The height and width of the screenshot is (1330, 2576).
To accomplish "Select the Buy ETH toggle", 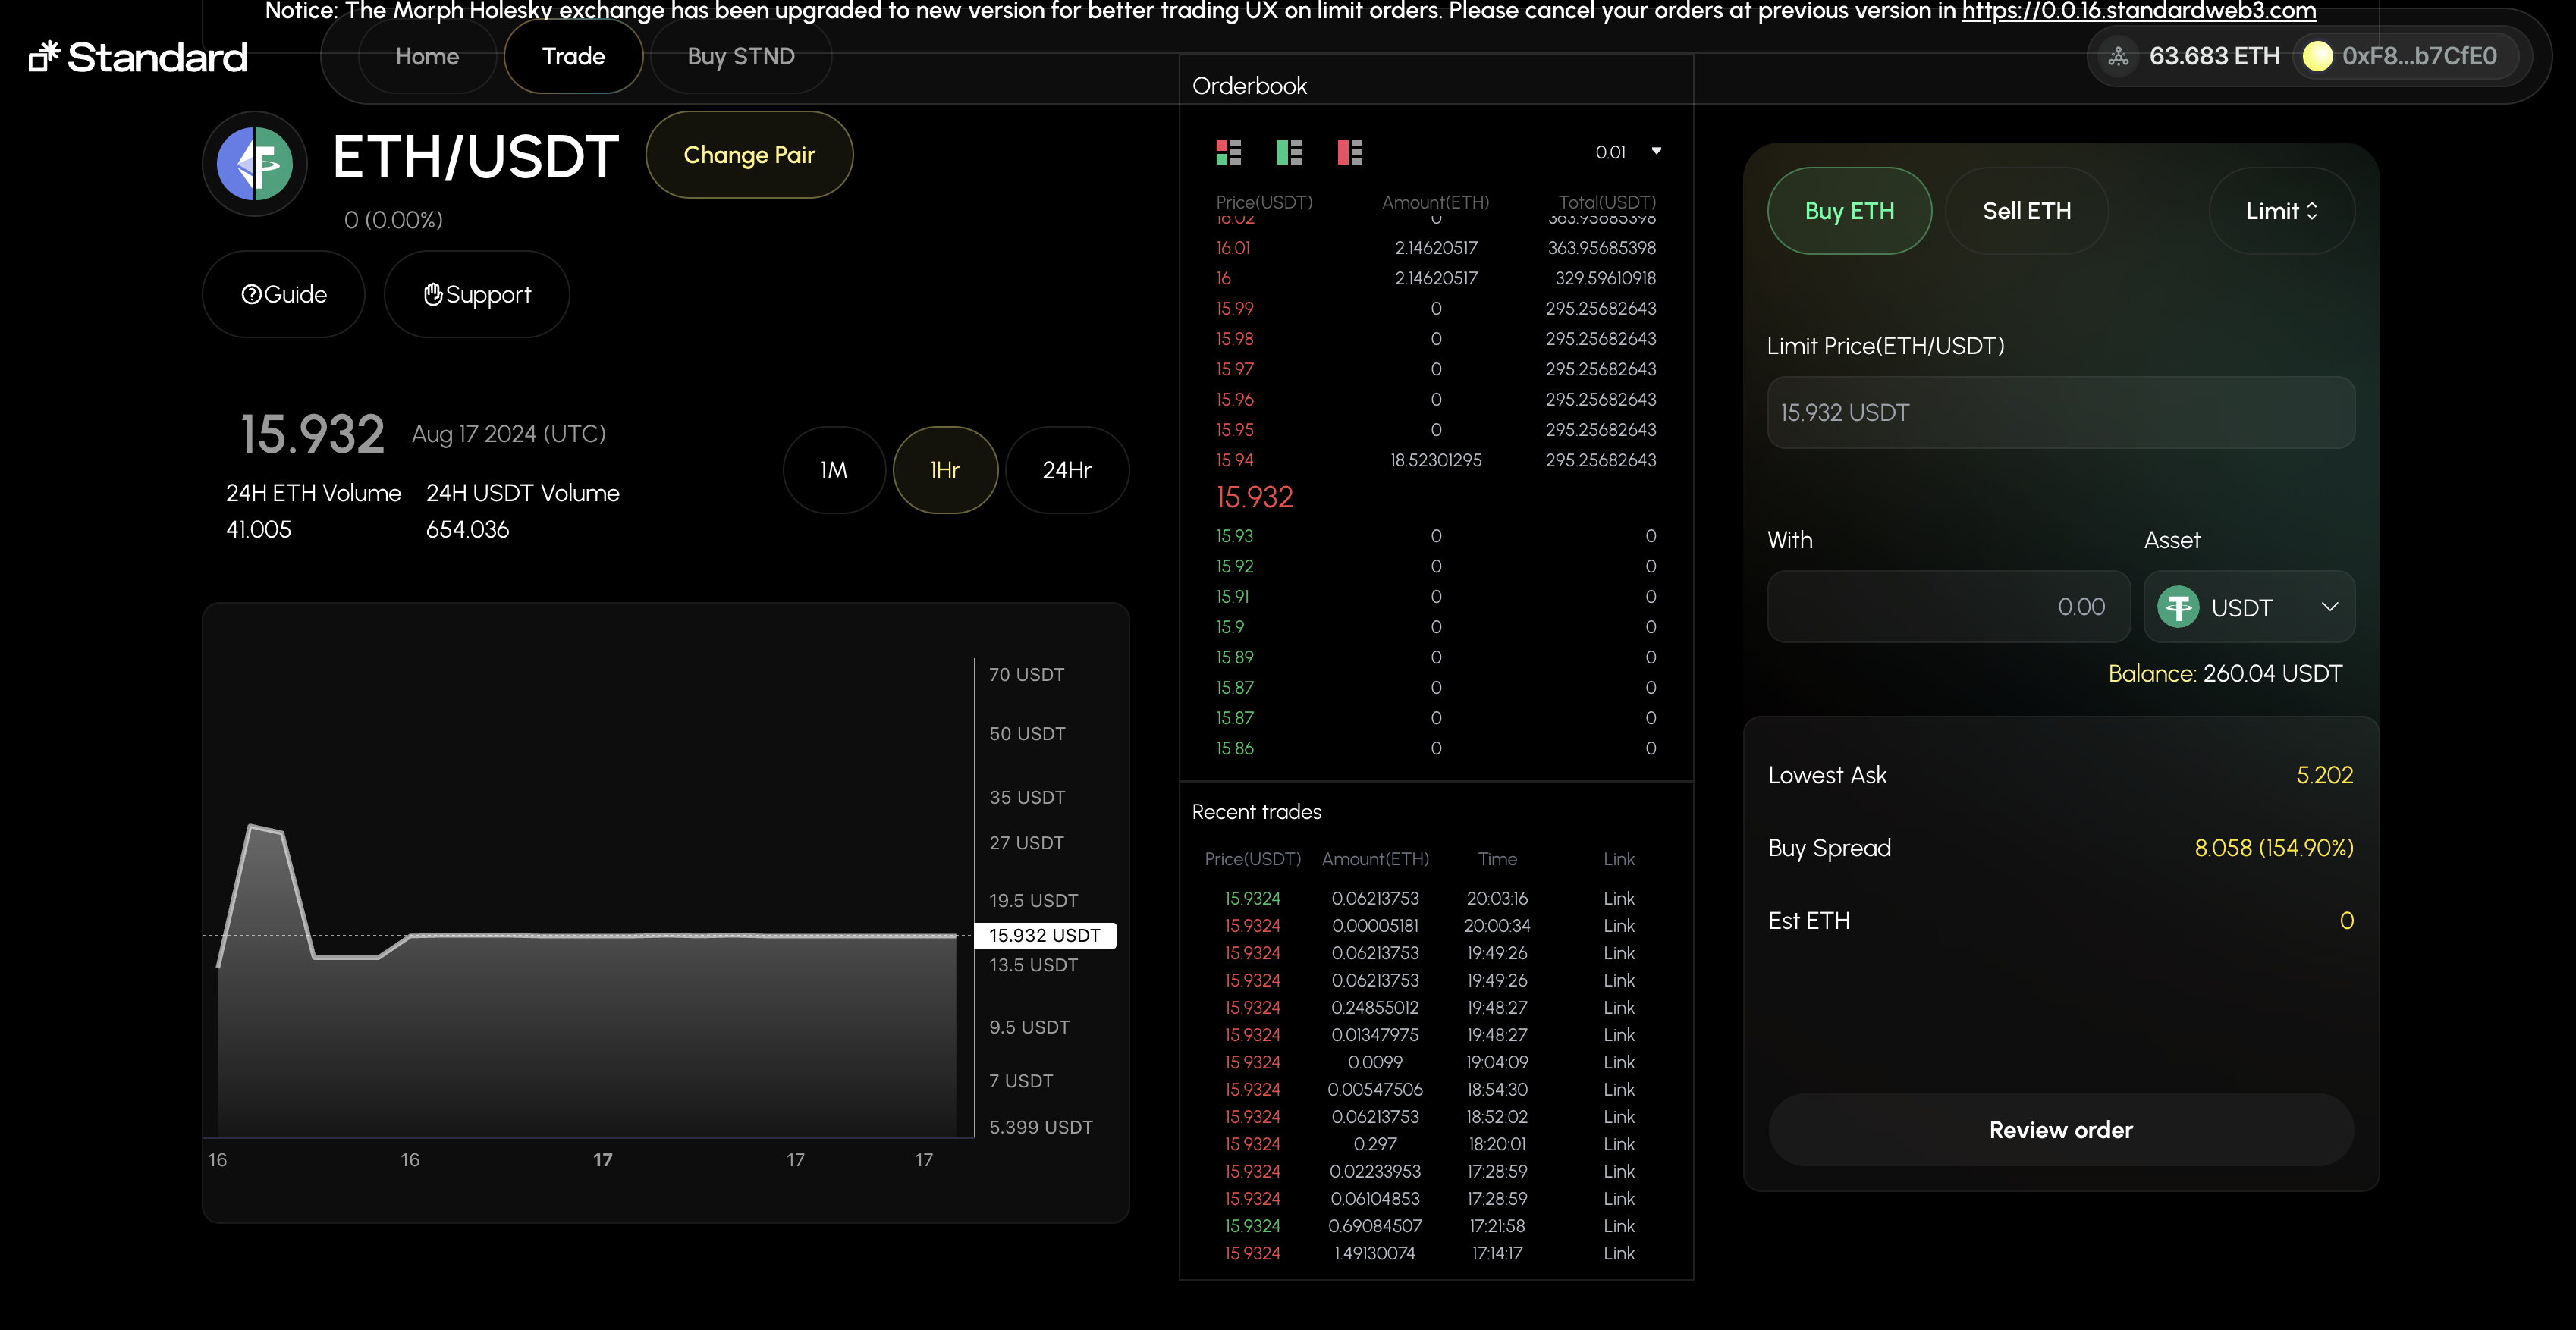I will (x=1849, y=211).
